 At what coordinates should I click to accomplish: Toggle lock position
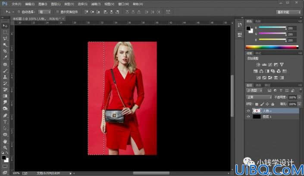point(267,104)
